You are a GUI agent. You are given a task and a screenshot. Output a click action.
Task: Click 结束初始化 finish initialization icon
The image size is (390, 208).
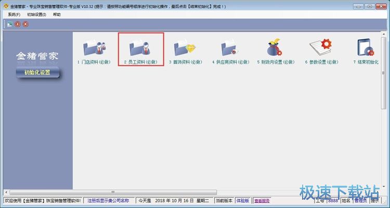coord(366,47)
